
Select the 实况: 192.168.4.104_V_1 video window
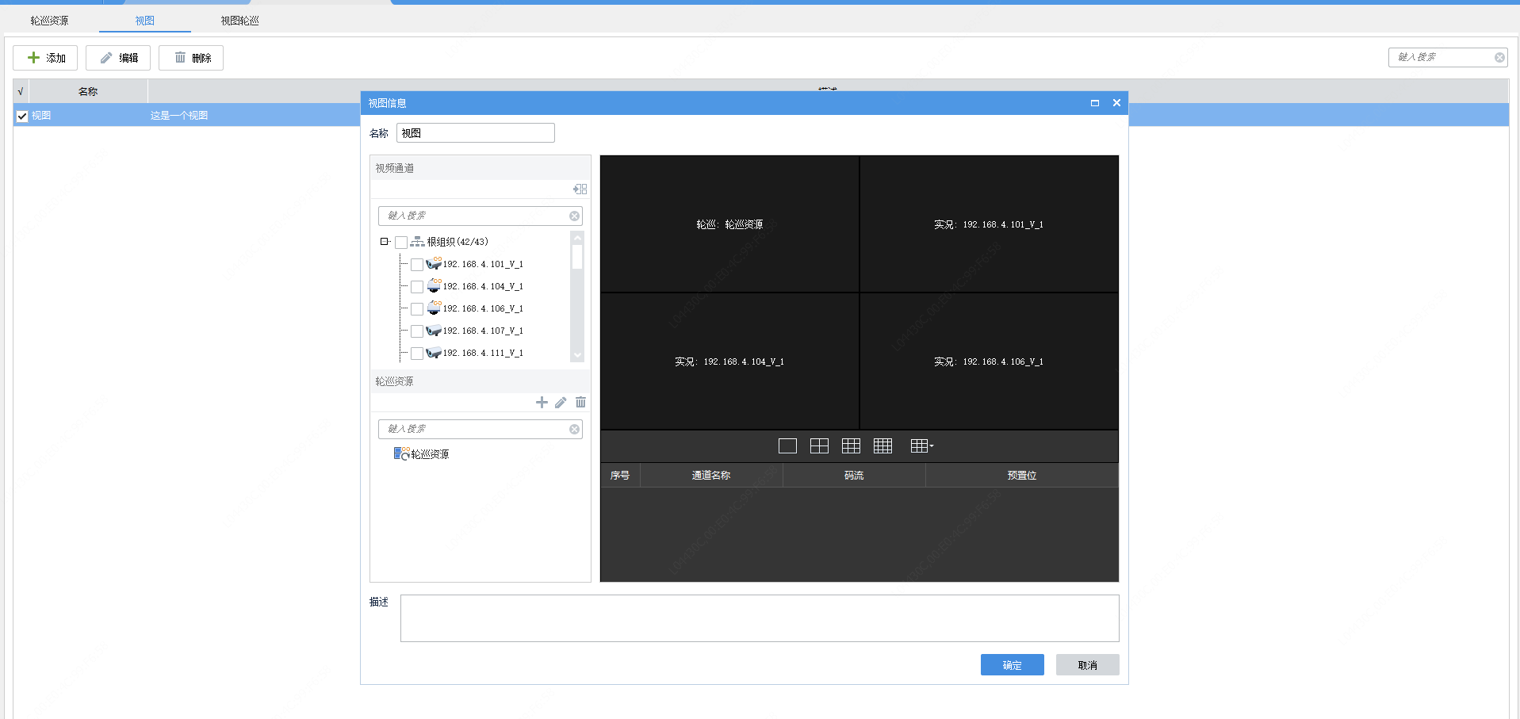pyautogui.click(x=729, y=361)
